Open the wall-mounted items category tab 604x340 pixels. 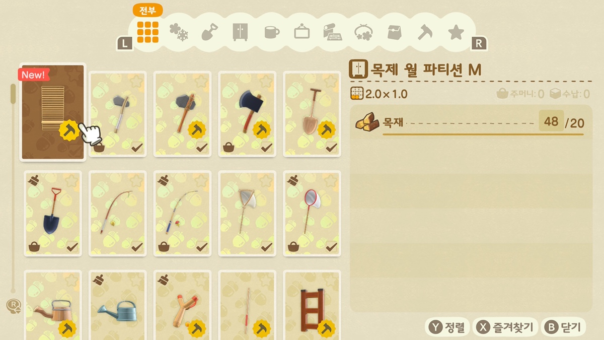tap(302, 32)
